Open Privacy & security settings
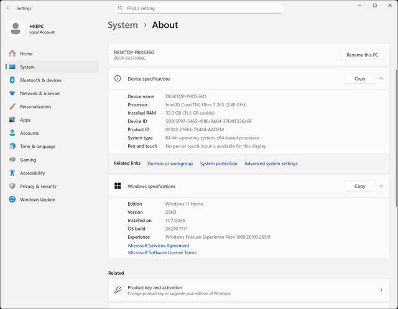Image resolution: width=398 pixels, height=309 pixels. tap(52, 186)
